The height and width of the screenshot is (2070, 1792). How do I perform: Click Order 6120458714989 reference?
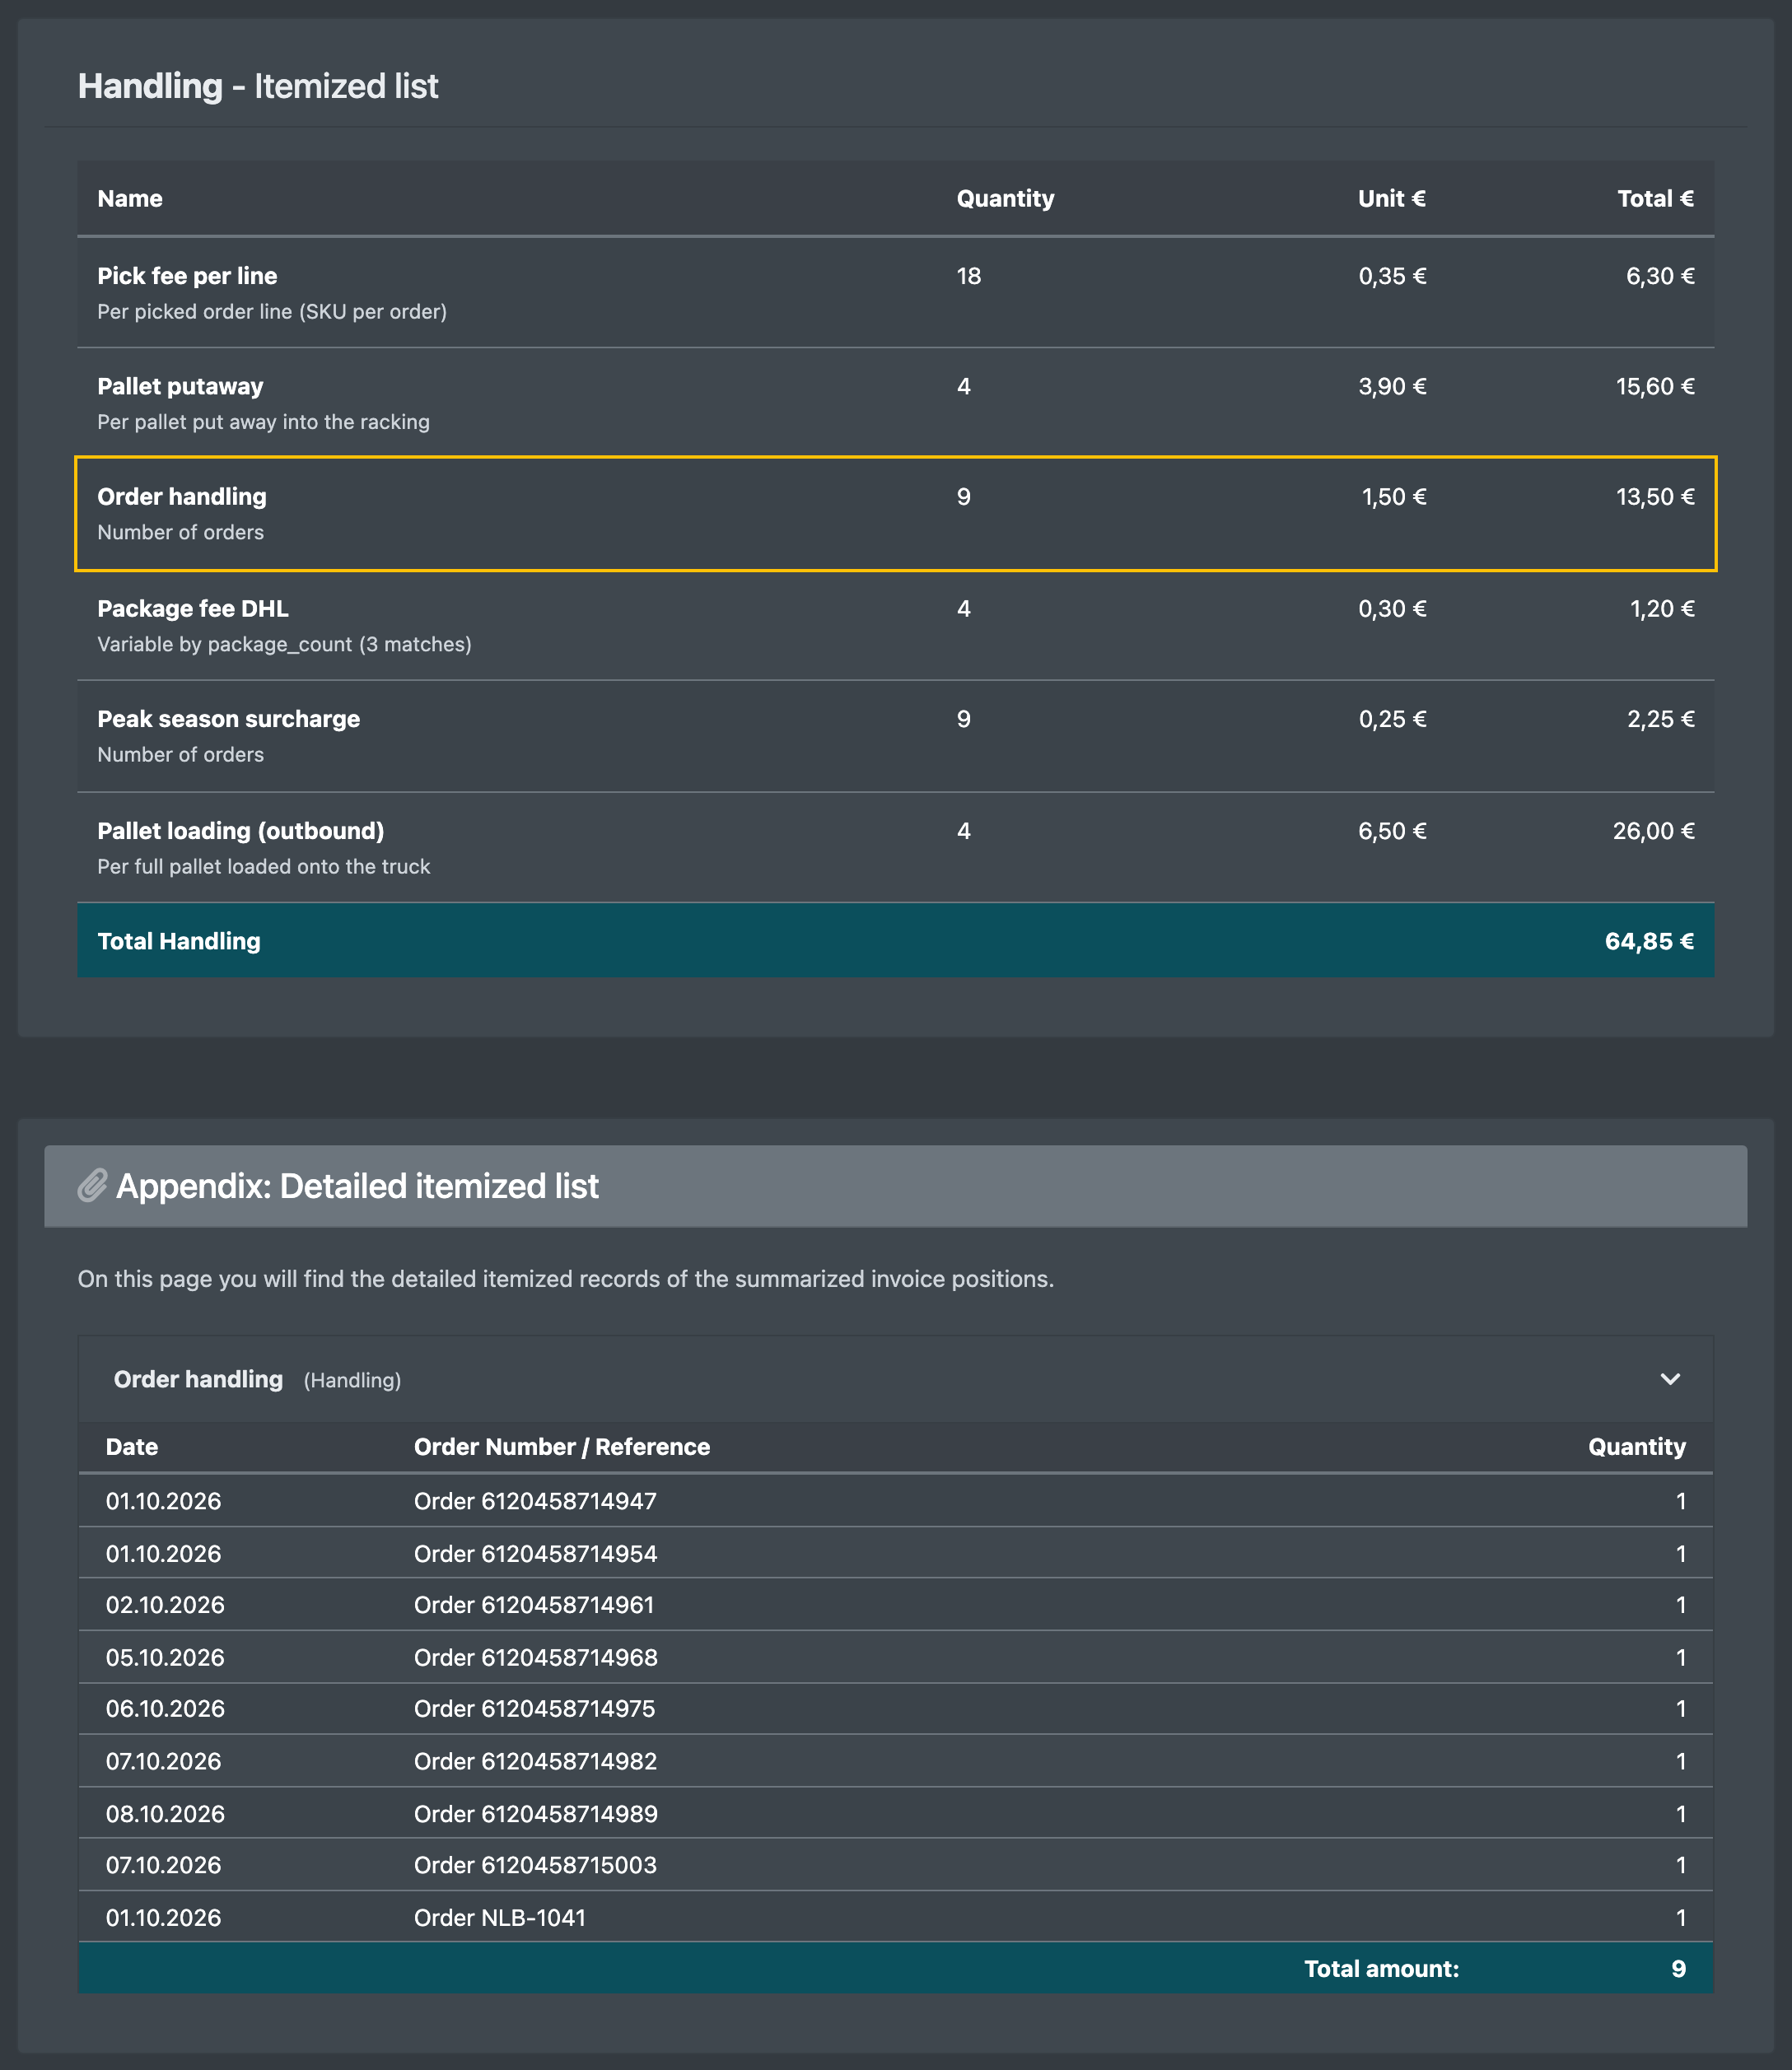click(536, 1814)
